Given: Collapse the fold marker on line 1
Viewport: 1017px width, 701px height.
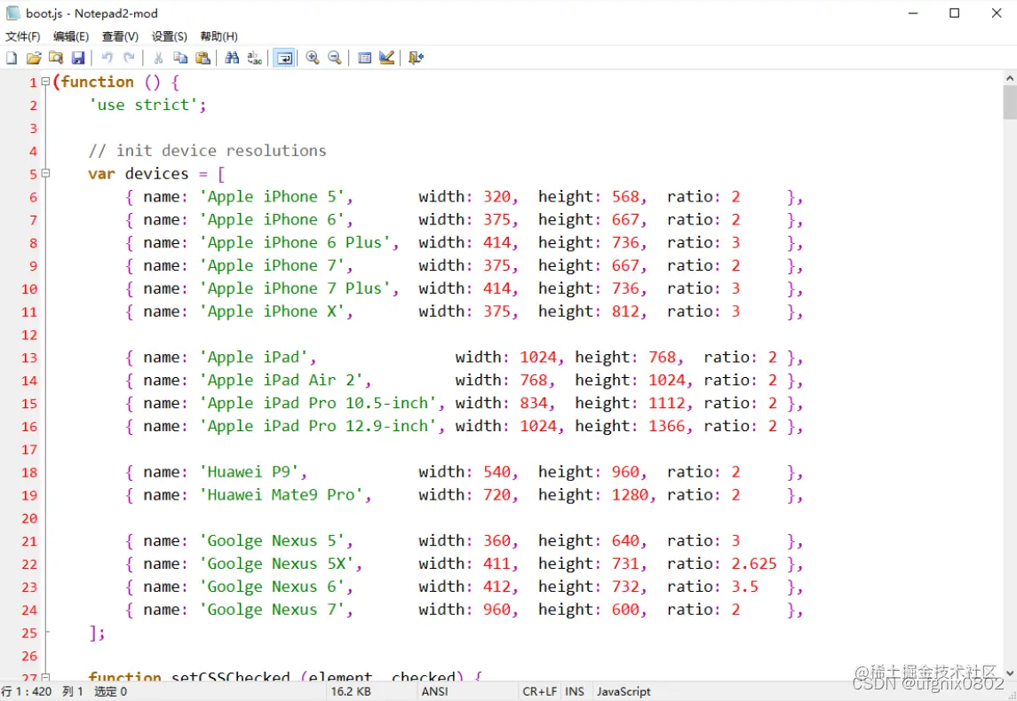Looking at the screenshot, I should click(45, 82).
